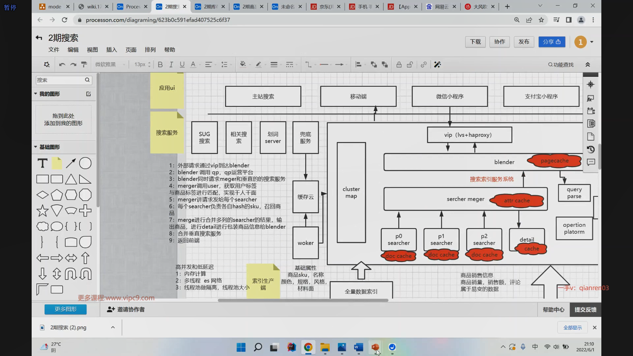Click the 更多图形 button
Image resolution: width=633 pixels, height=356 pixels.
66,309
